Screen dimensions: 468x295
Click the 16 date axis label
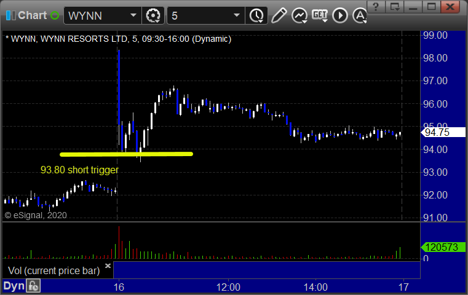(119, 287)
